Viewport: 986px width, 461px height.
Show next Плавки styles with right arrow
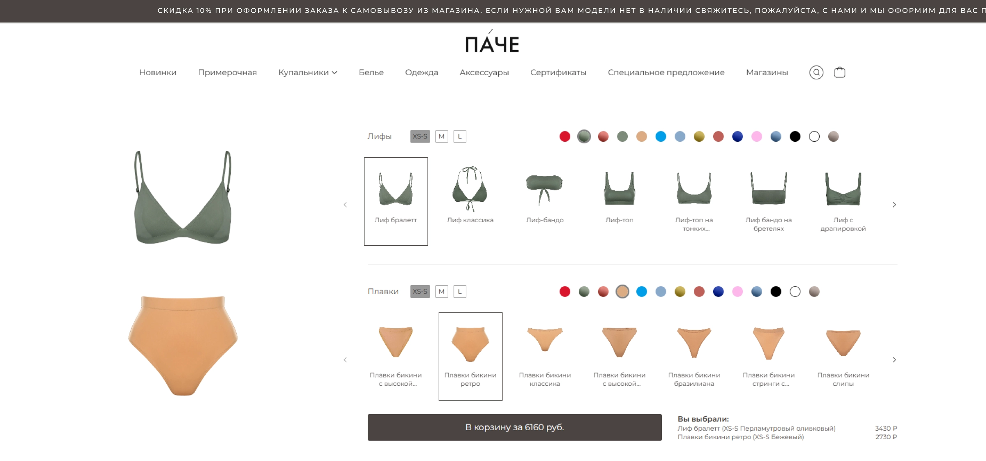[x=894, y=360]
